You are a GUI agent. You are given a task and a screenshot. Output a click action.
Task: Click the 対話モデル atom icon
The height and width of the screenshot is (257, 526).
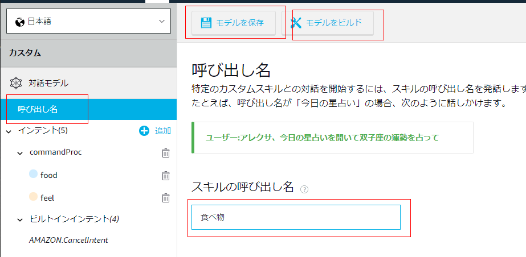point(16,83)
